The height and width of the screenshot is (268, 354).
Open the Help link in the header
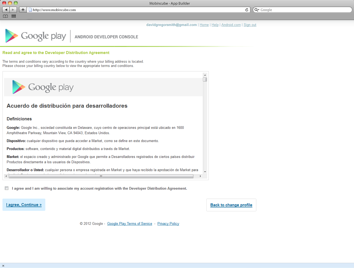215,25
